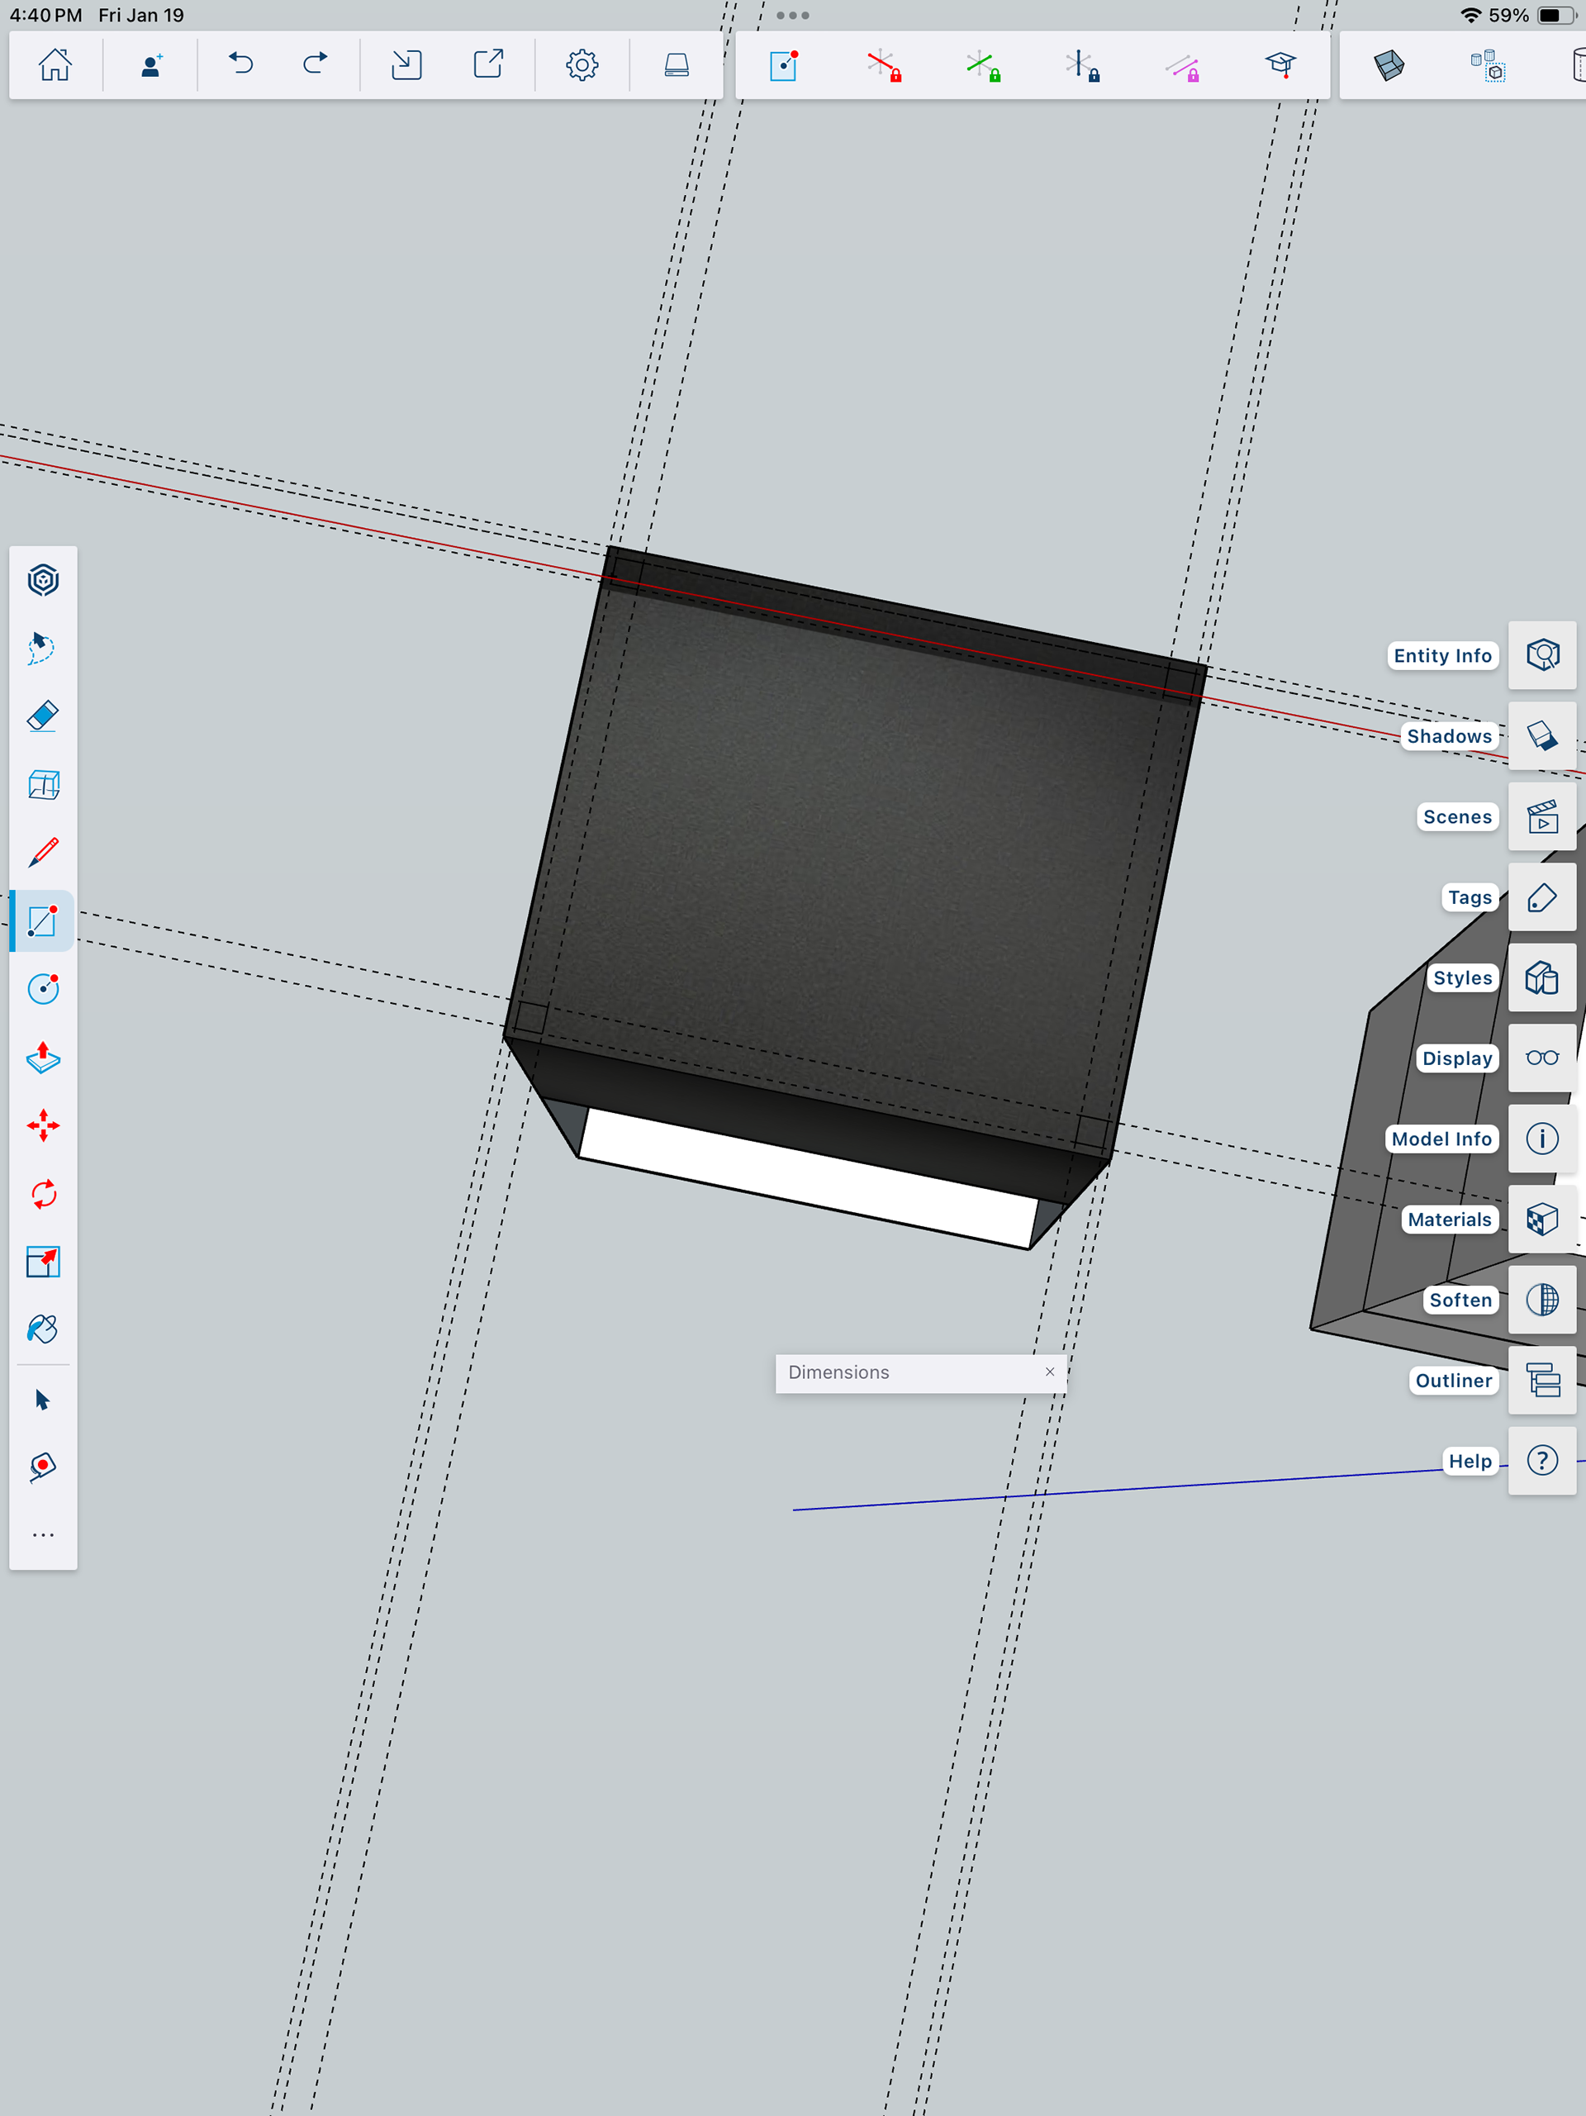Select the Tape Measure tool
Viewport: 1586px width, 2116px height.
click(x=43, y=1466)
